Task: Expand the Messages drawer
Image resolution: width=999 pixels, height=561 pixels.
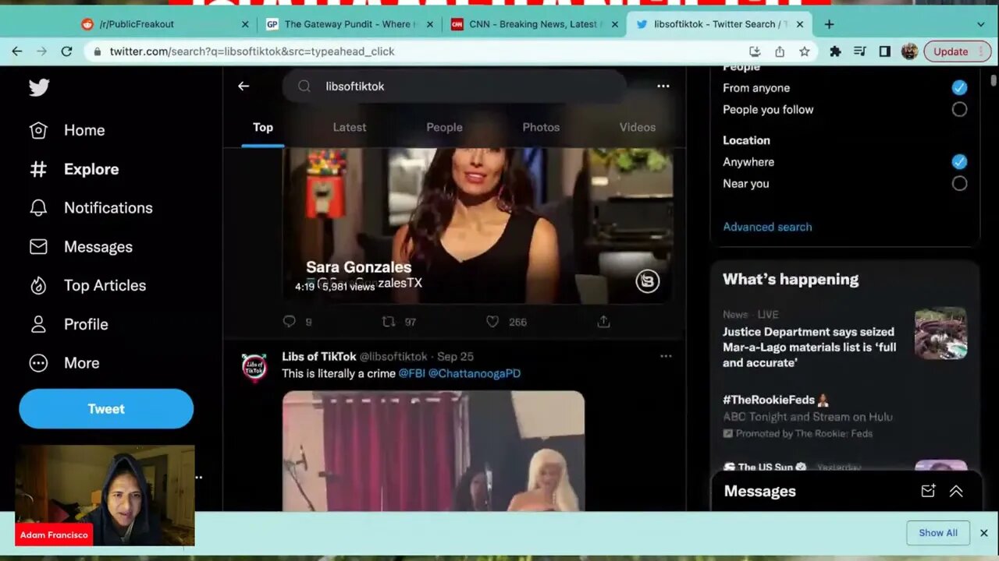Action: tap(956, 491)
